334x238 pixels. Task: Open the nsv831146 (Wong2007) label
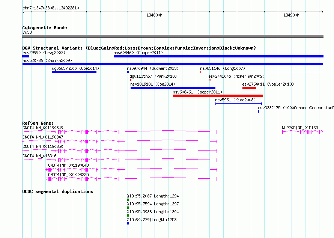(223, 68)
